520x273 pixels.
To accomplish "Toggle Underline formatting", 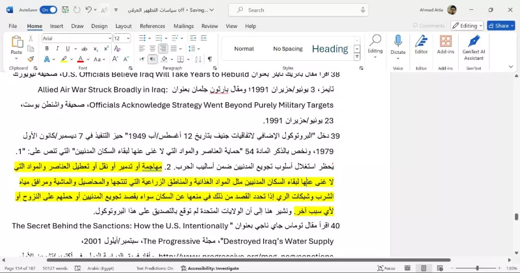I will point(68,49).
